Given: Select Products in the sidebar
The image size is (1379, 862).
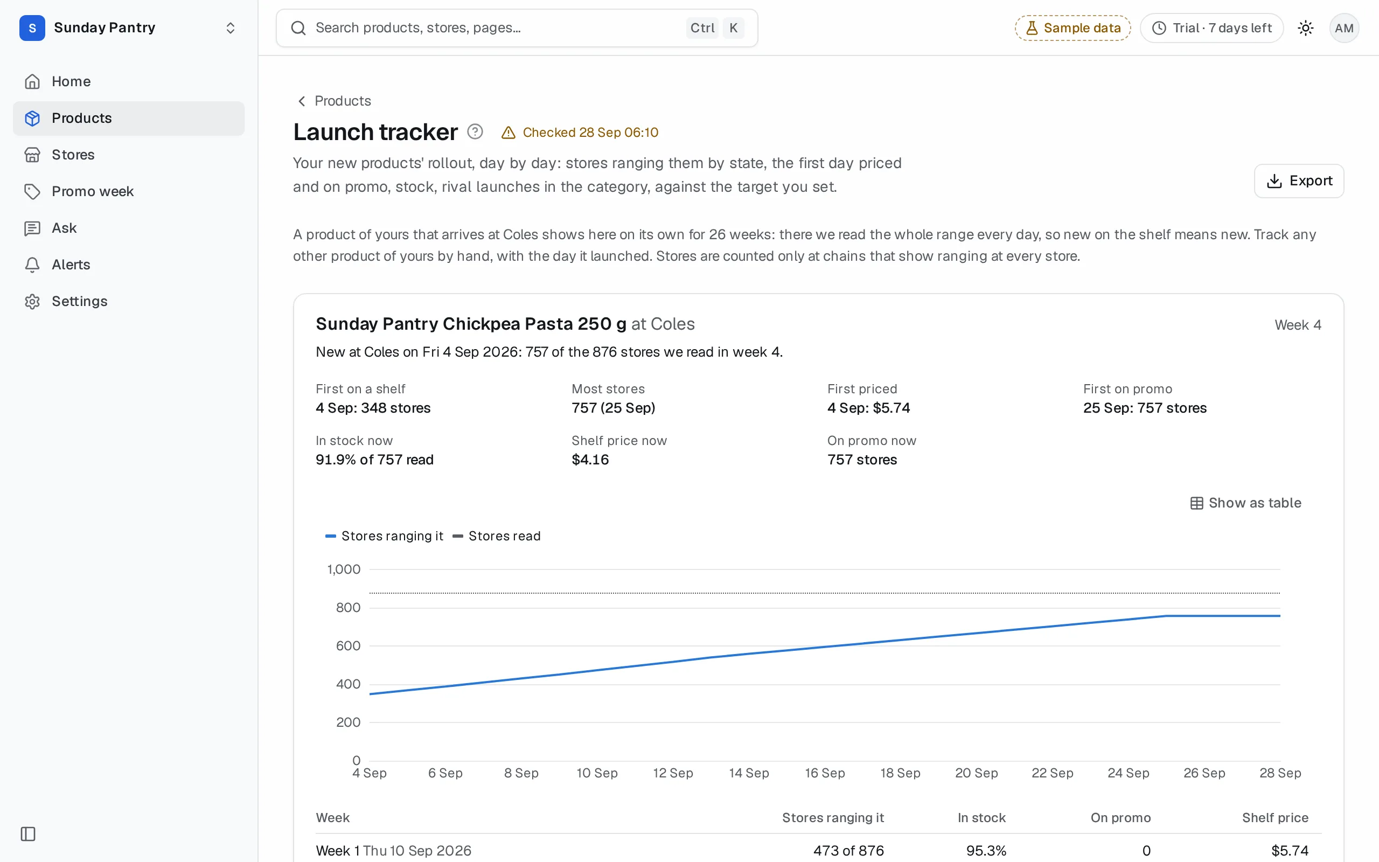Looking at the screenshot, I should [128, 118].
